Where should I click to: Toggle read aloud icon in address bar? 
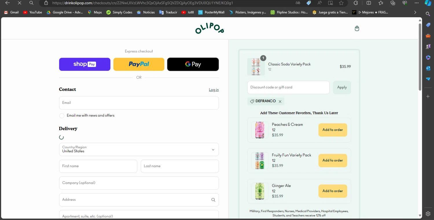[319, 3]
